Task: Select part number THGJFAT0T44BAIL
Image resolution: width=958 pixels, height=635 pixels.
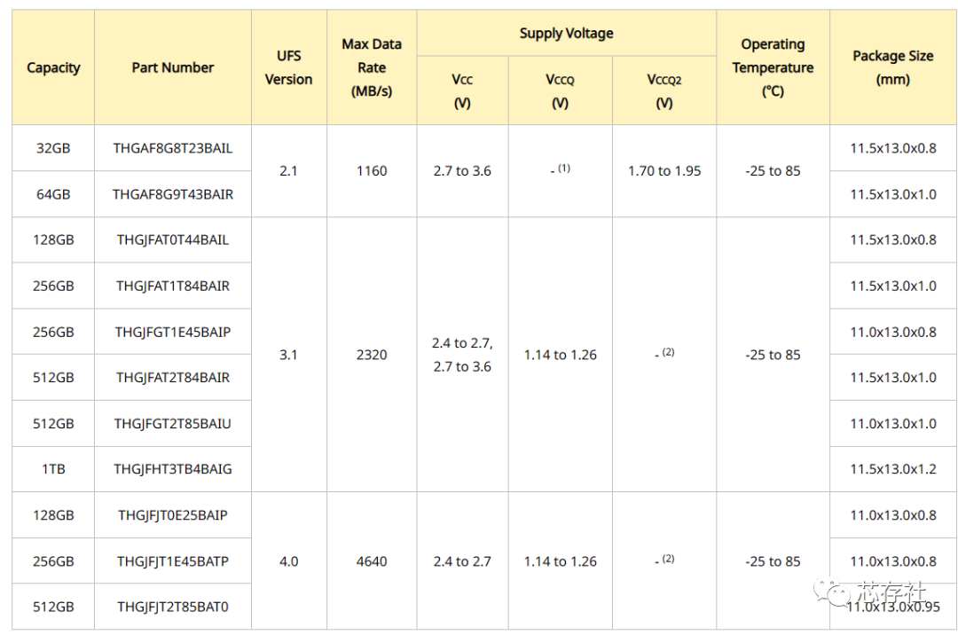Action: click(x=173, y=240)
